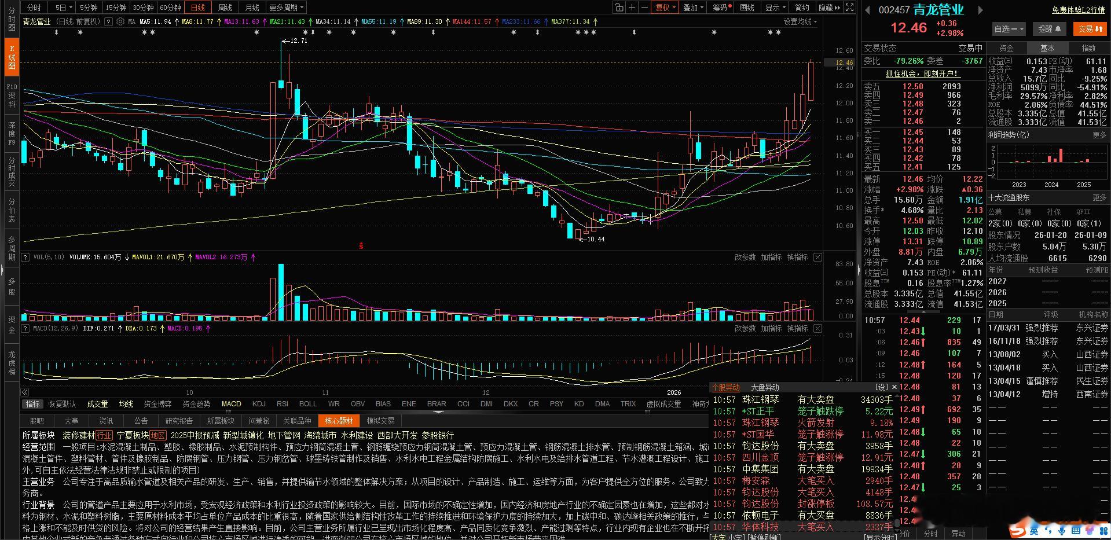1111x540 pixels.
Task: Switch to 周线 weekly period
Action: tap(225, 8)
